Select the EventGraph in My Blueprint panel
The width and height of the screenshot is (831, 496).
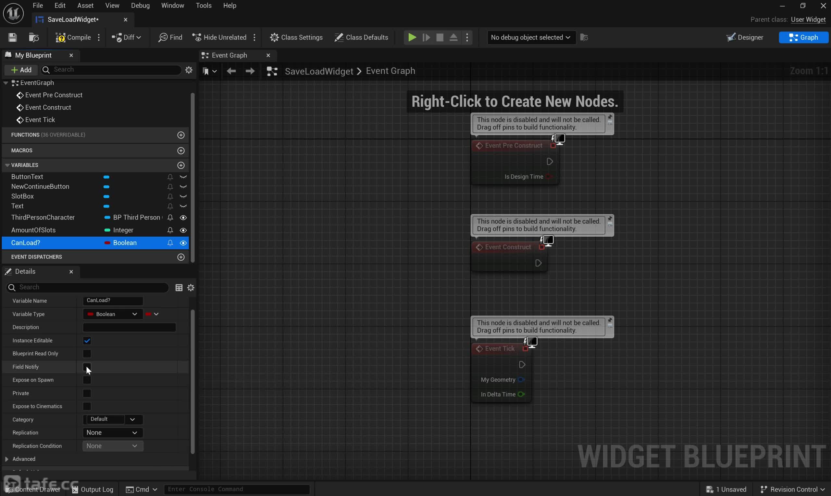tap(37, 82)
